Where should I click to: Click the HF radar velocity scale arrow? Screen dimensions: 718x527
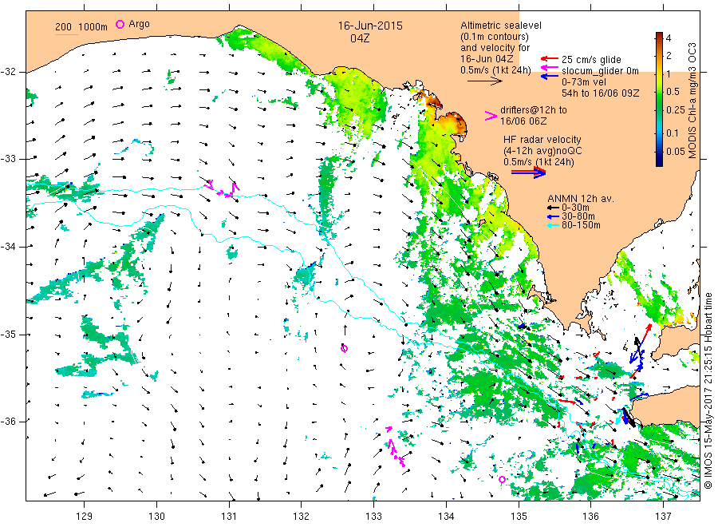pos(528,172)
